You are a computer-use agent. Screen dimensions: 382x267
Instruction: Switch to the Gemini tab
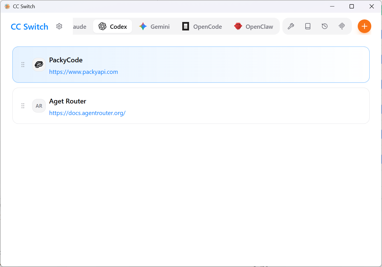coord(154,27)
